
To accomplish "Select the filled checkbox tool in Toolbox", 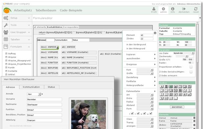I will [x=180, y=90].
